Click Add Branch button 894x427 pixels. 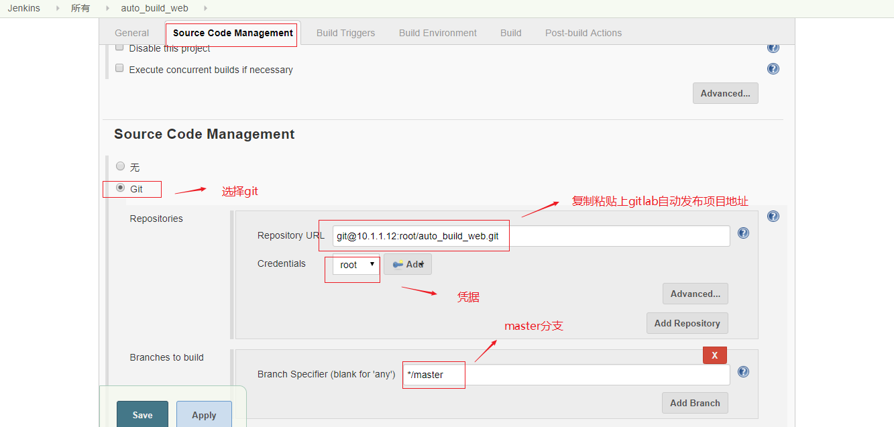695,403
